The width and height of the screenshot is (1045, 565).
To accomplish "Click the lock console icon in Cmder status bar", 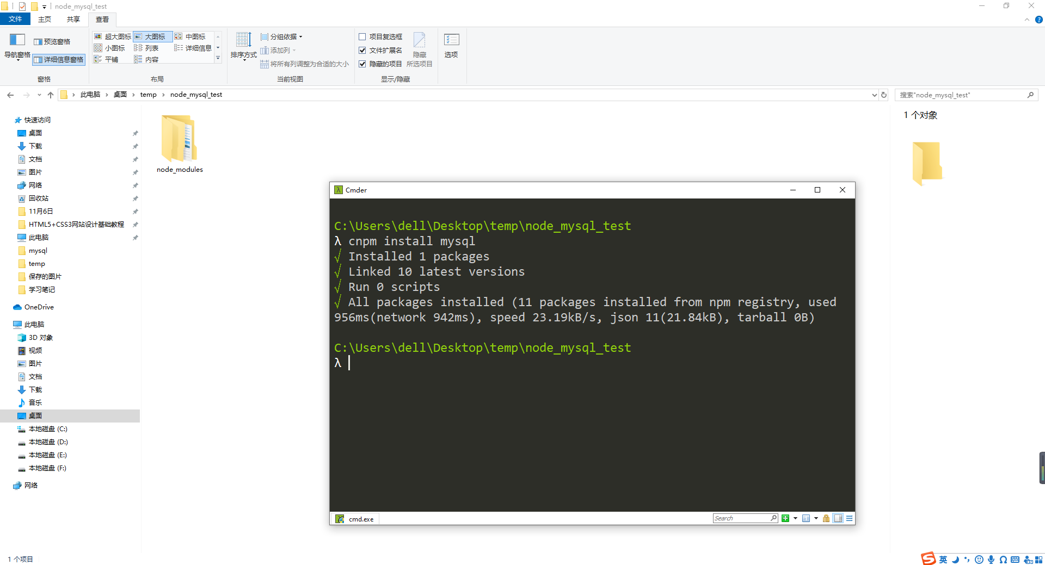I will pos(826,518).
